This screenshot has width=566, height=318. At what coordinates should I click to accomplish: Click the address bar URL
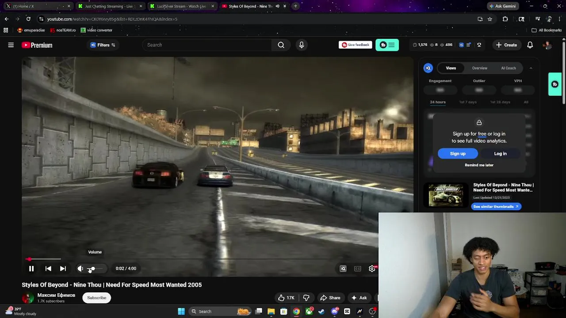click(112, 19)
